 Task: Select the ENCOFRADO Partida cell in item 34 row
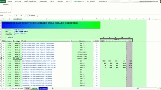pyautogui.click(x=47, y=70)
